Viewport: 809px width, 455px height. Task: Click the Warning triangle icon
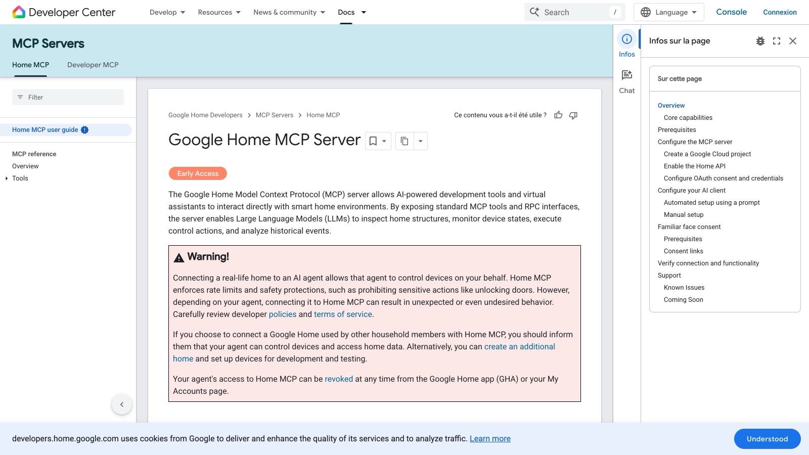click(x=179, y=258)
